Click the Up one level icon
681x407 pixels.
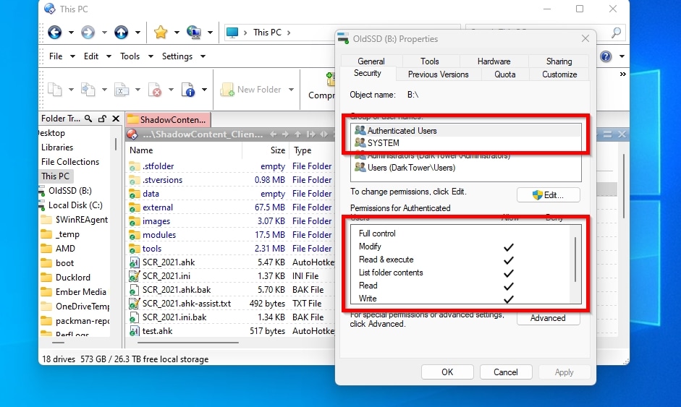[121, 33]
